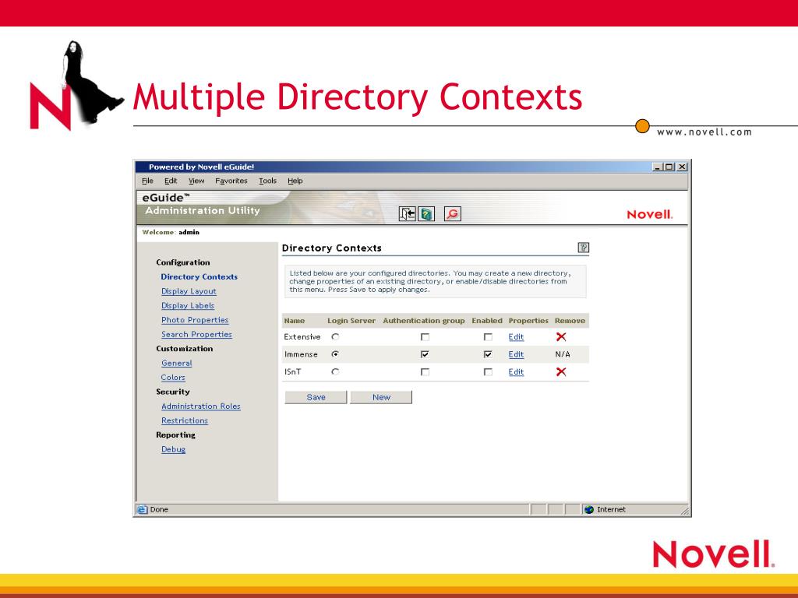
Task: Click the Internet zone globe icon
Action: click(x=589, y=509)
